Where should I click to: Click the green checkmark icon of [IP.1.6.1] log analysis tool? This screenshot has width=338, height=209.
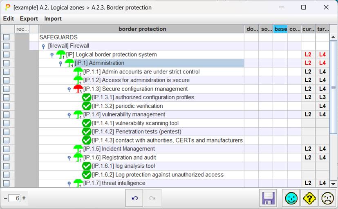[87, 166]
